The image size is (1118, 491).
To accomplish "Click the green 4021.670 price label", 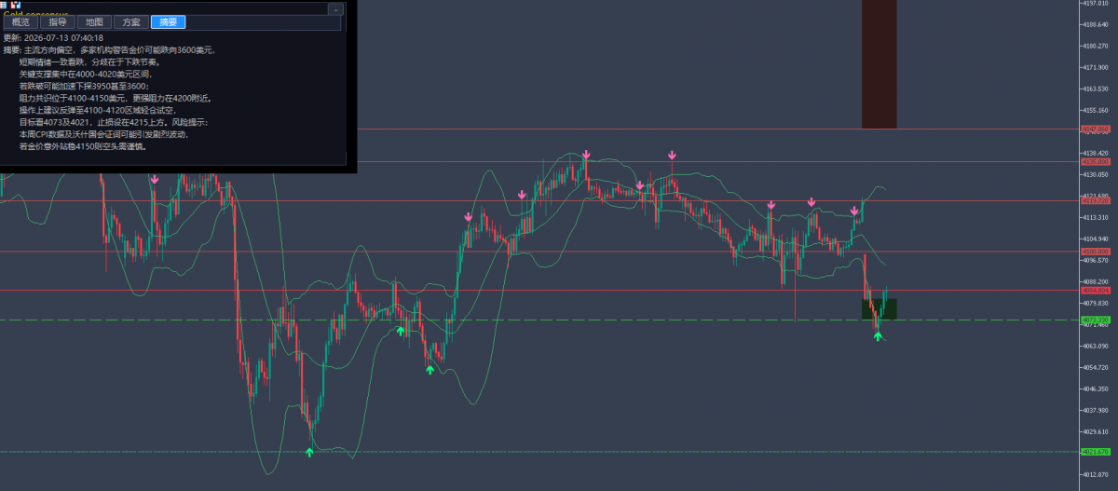I will coord(1095,452).
